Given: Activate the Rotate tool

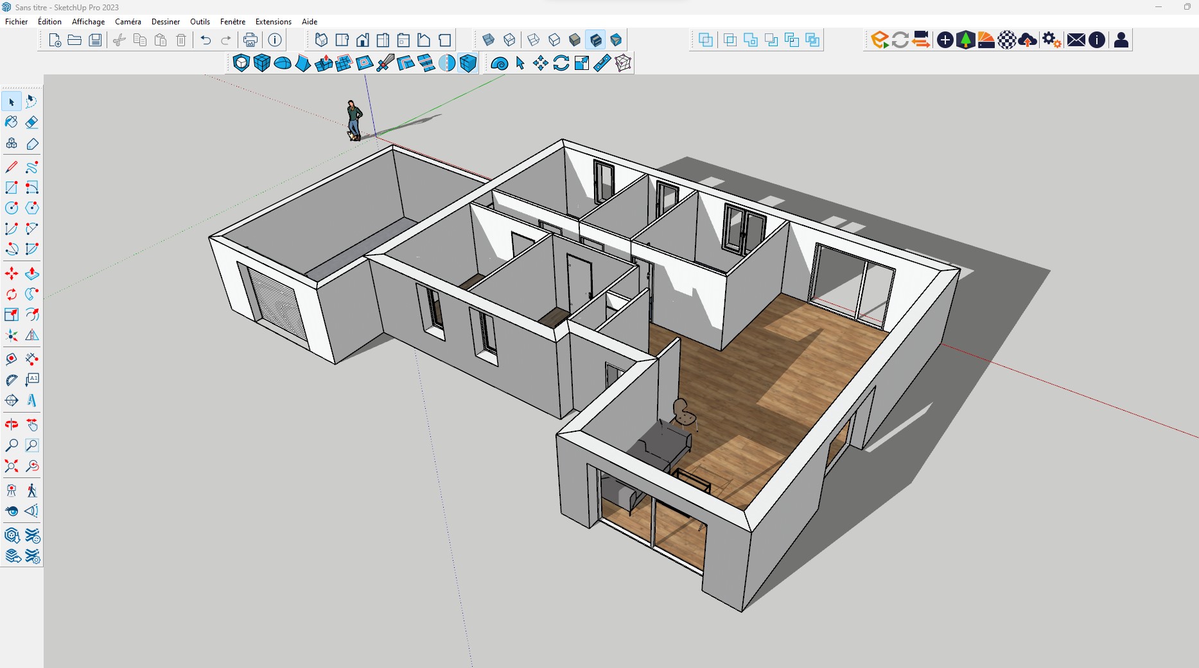Looking at the screenshot, I should (12, 295).
